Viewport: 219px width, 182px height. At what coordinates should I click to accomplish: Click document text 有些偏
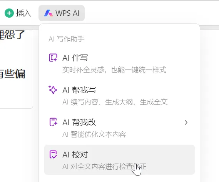(13, 74)
